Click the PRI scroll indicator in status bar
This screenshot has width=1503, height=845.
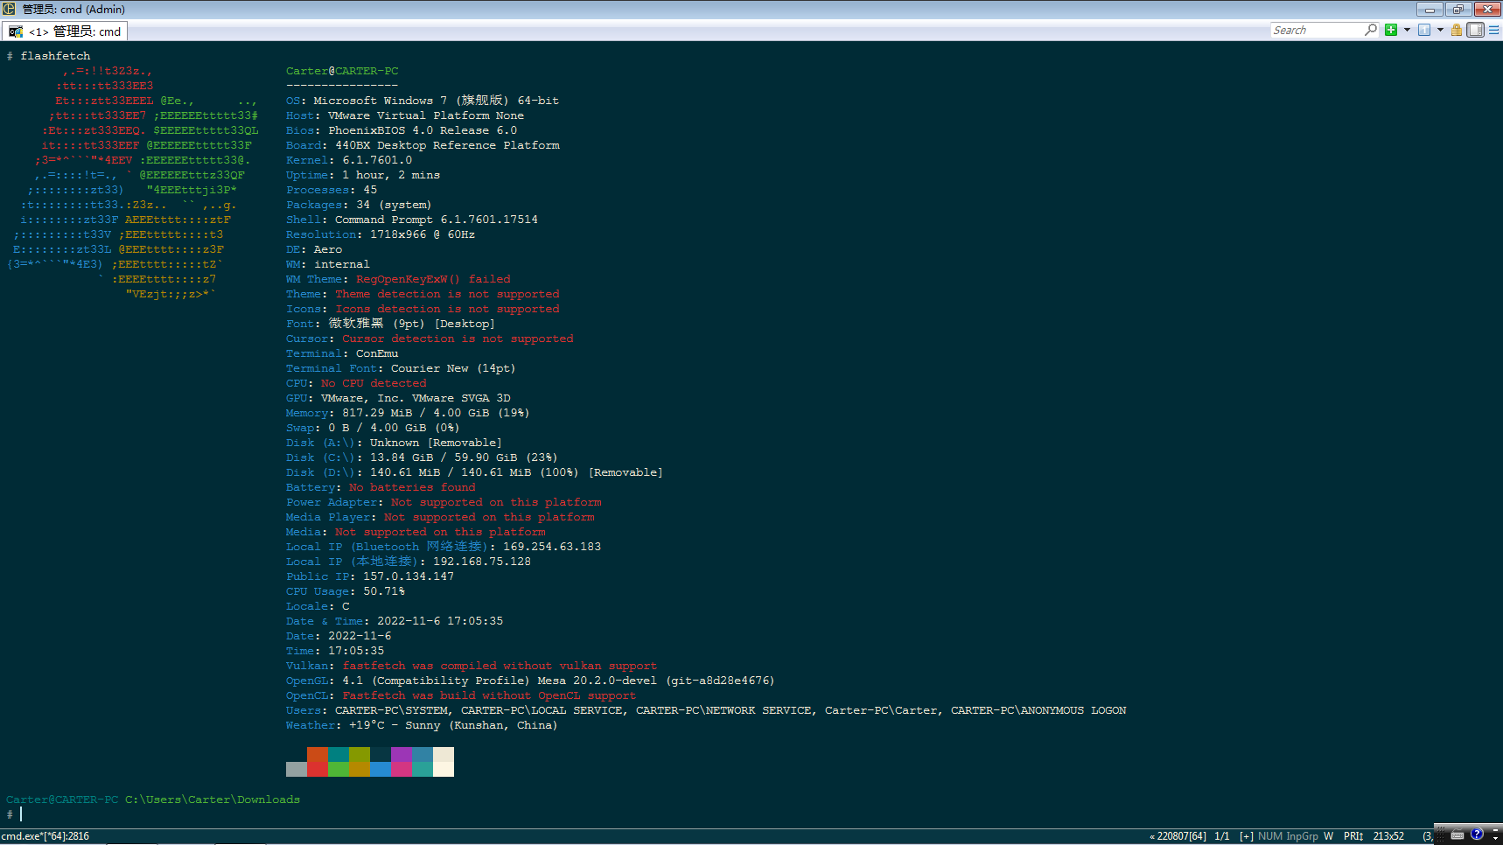1353,836
